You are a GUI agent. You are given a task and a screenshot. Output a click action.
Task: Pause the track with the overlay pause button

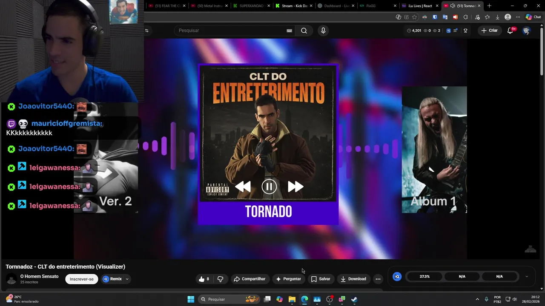click(x=269, y=187)
